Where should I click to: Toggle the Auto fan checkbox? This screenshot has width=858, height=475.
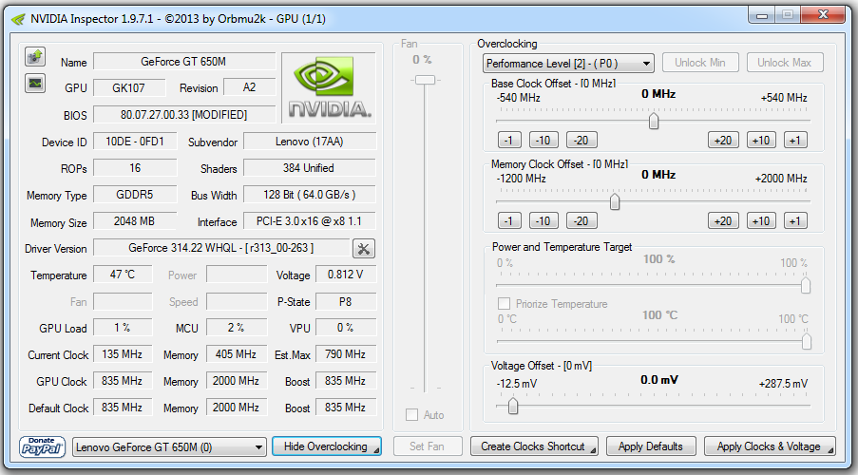pos(412,415)
